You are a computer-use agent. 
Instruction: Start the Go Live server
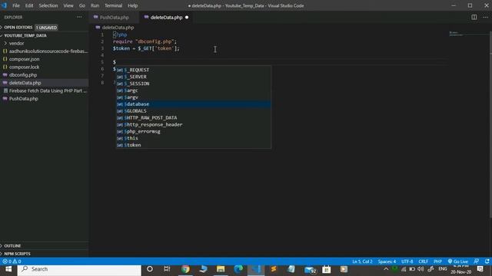point(458,261)
